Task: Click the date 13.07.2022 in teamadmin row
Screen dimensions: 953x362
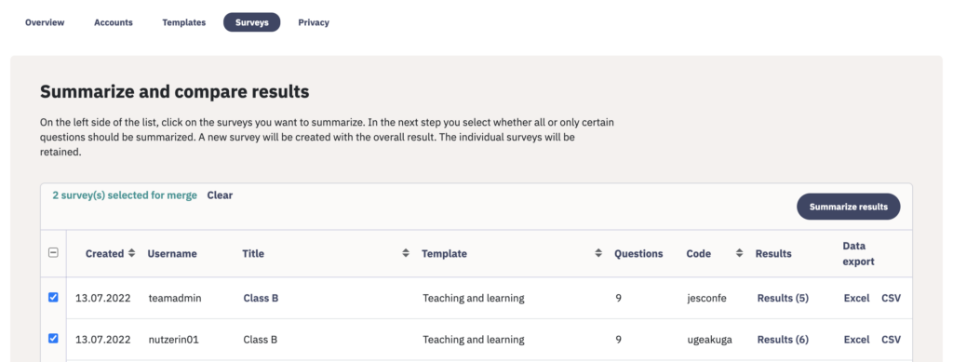Action: [x=102, y=298]
